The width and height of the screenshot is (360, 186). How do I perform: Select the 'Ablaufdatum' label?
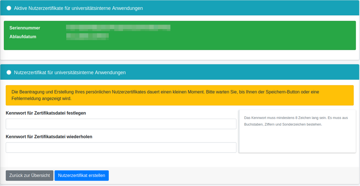(x=23, y=37)
